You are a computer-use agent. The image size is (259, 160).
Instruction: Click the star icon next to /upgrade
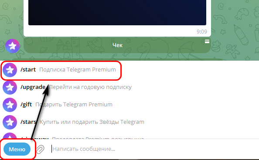click(10, 87)
